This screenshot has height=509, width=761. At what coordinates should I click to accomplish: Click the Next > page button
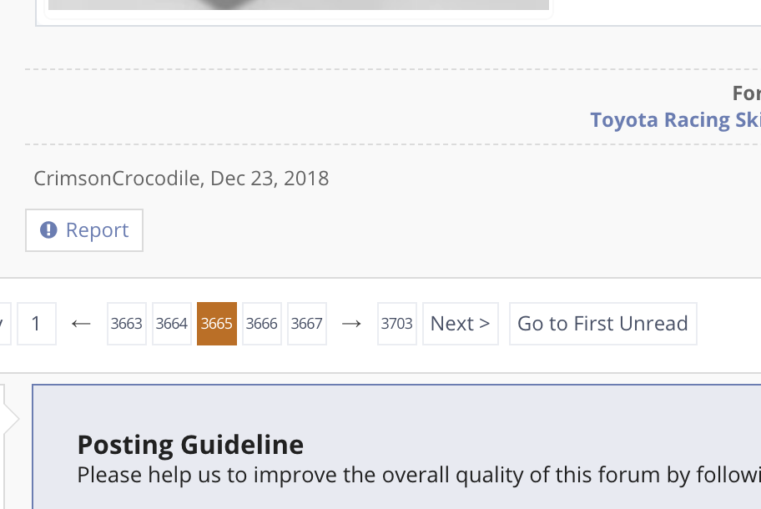click(460, 324)
